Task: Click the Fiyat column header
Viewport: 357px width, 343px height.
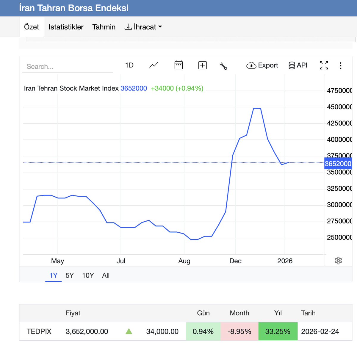Action: [73, 313]
